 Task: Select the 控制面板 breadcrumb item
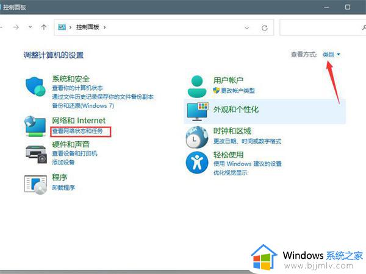pyautogui.click(x=88, y=27)
